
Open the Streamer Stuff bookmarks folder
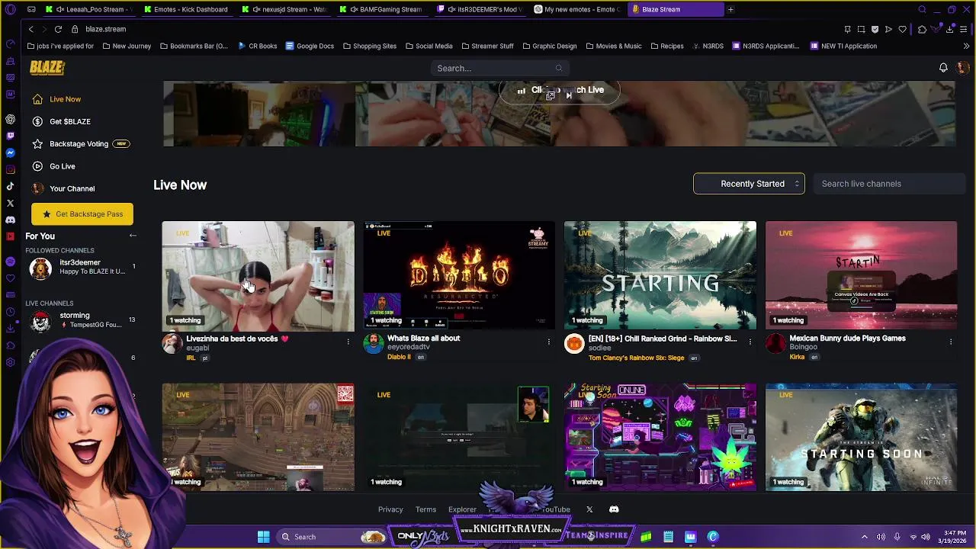(x=487, y=46)
